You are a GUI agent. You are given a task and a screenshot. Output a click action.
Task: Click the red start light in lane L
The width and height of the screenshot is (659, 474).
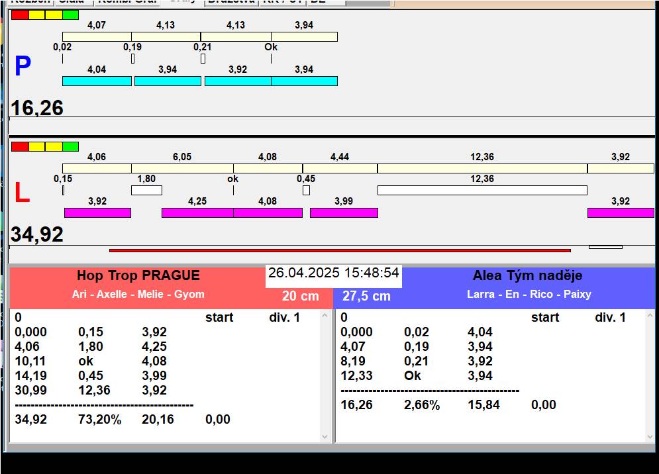[x=20, y=146]
